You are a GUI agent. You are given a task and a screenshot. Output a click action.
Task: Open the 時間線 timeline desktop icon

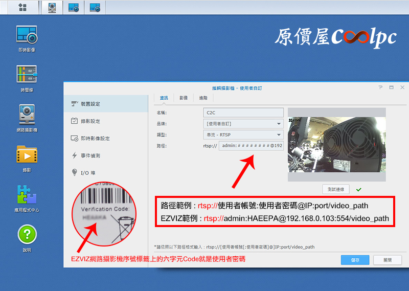click(27, 79)
